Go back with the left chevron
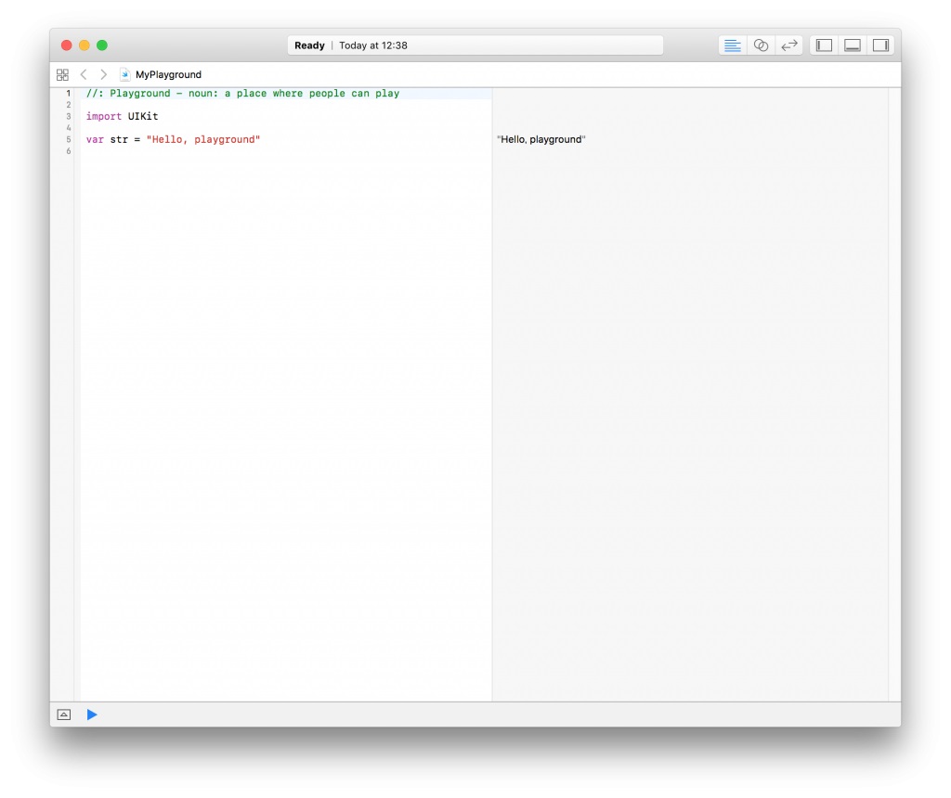 [84, 74]
